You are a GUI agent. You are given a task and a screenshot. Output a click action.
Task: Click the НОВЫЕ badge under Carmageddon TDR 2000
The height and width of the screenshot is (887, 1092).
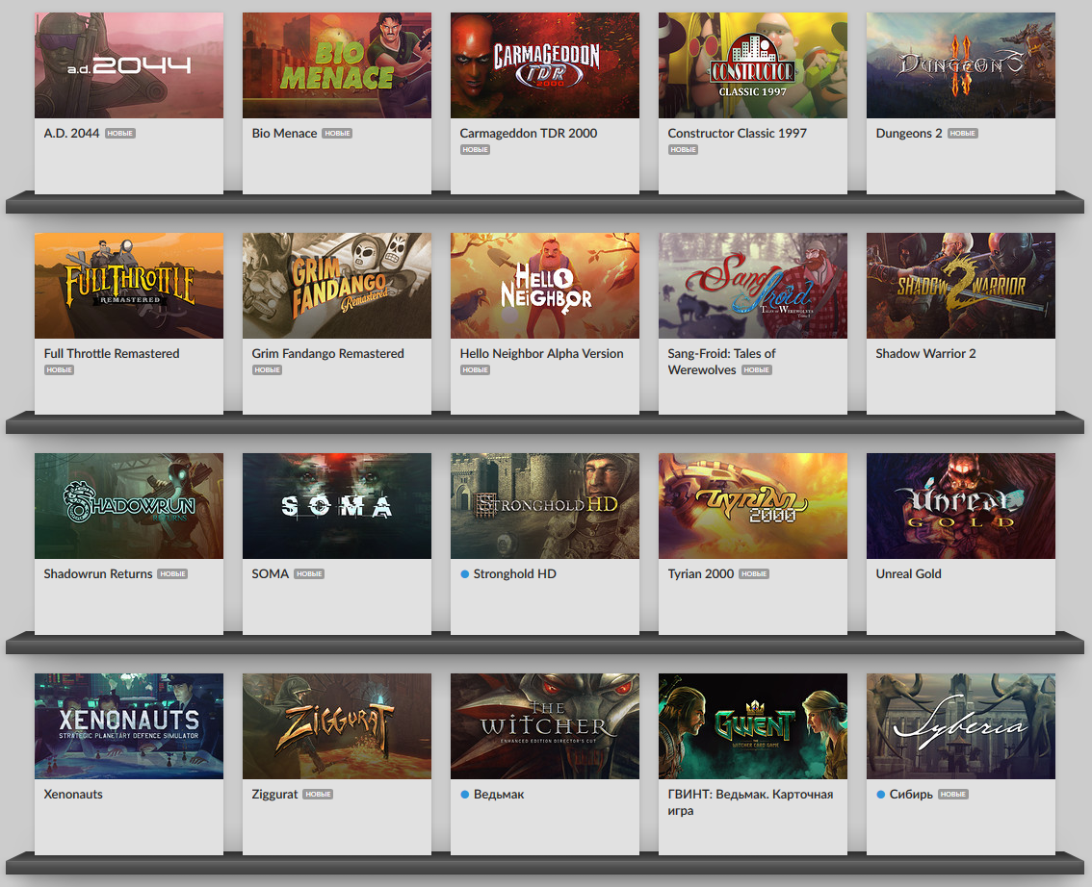pyautogui.click(x=475, y=149)
